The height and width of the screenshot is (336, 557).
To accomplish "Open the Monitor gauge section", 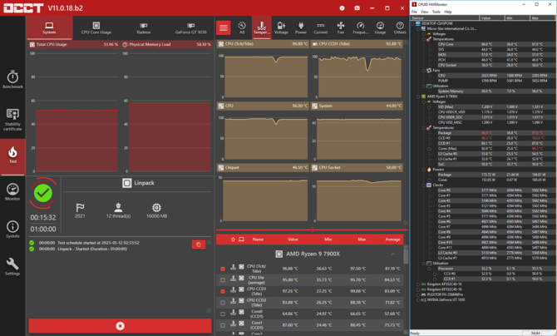I will click(12, 192).
